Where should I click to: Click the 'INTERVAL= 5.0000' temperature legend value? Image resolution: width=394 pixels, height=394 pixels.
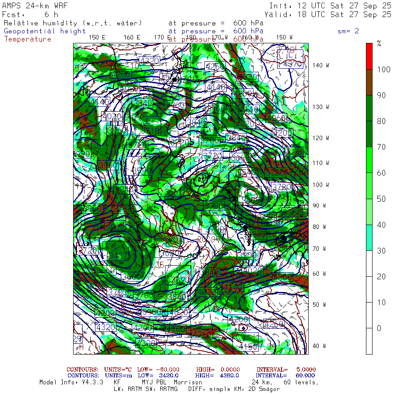click(x=286, y=369)
